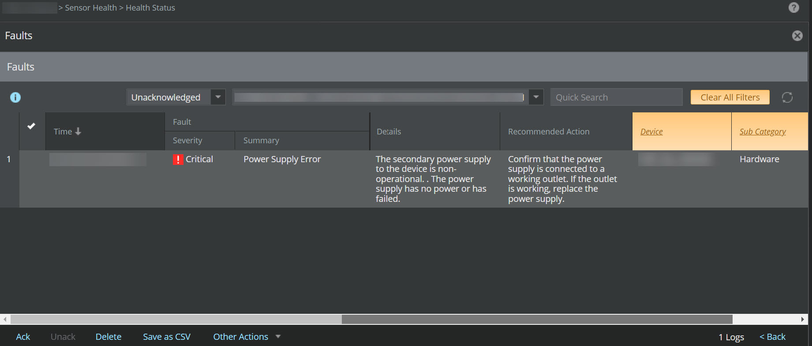812x346 pixels.
Task: Click the red Critical severity icon
Action: coord(178,160)
